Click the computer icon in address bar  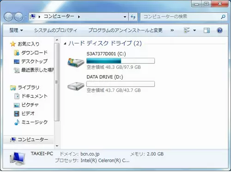point(33,16)
